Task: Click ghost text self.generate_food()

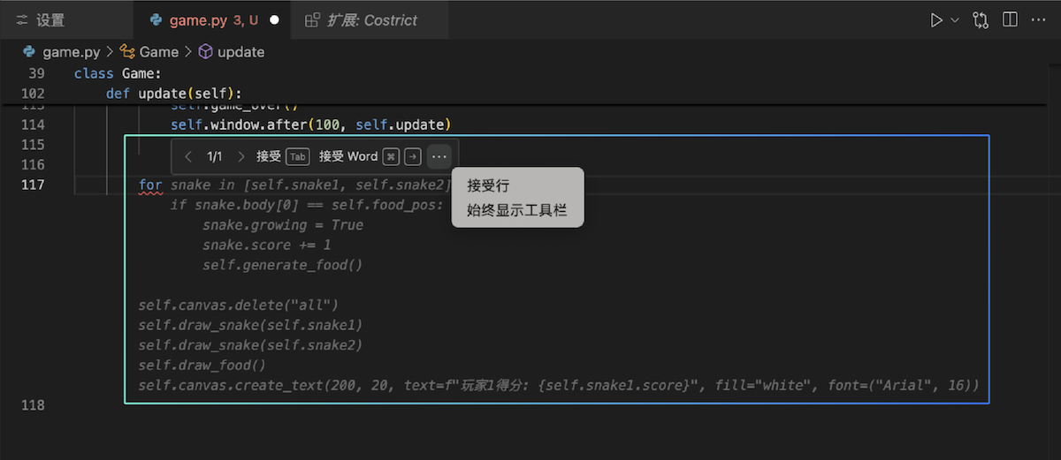Action: pyautogui.click(x=283, y=265)
